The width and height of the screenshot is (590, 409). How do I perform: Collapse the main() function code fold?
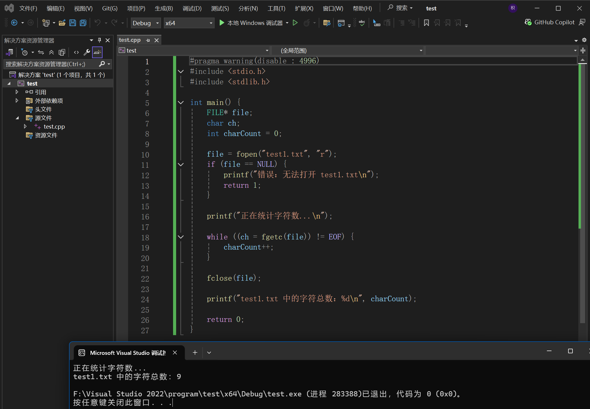coord(181,102)
